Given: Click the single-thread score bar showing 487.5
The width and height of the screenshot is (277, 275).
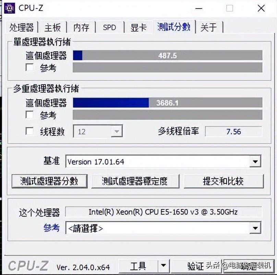Looking at the screenshot, I should (x=168, y=55).
